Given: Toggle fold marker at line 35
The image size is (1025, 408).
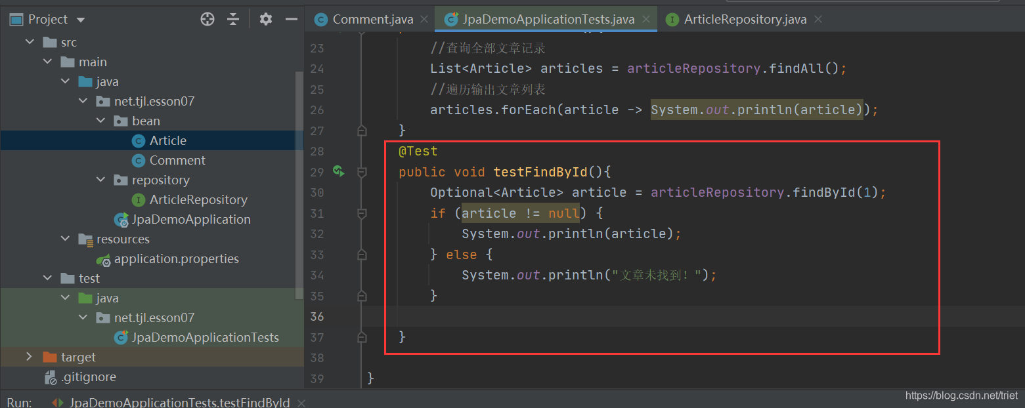Looking at the screenshot, I should (x=361, y=296).
